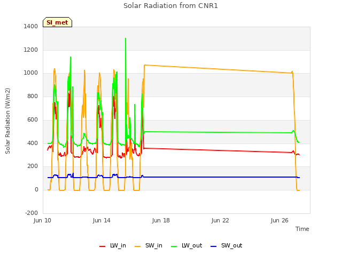Image resolution: width=342 pixels, height=256 pixels.
Task: Click the 'Jun 18' x-axis tick label
Action: pyautogui.click(x=161, y=220)
